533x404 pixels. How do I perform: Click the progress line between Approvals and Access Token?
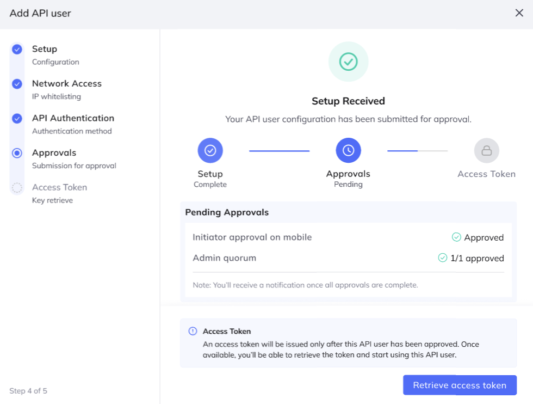point(418,151)
